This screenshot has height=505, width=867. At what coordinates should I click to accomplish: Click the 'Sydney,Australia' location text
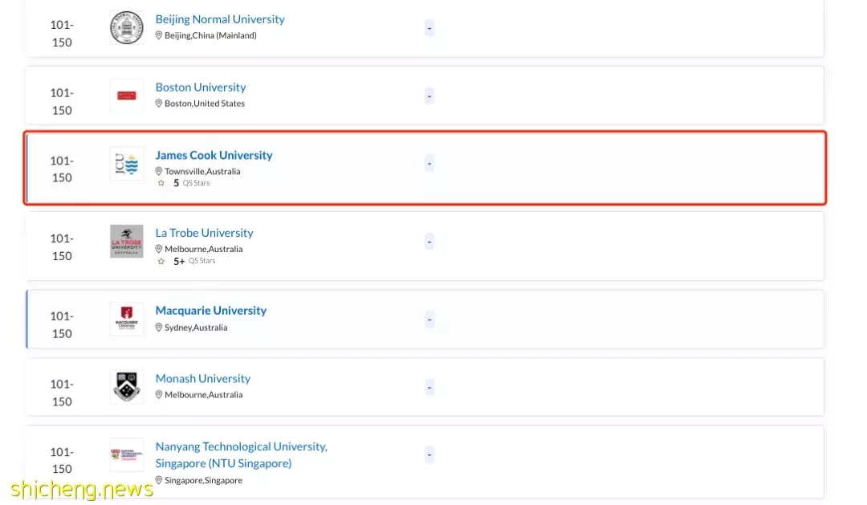(196, 328)
